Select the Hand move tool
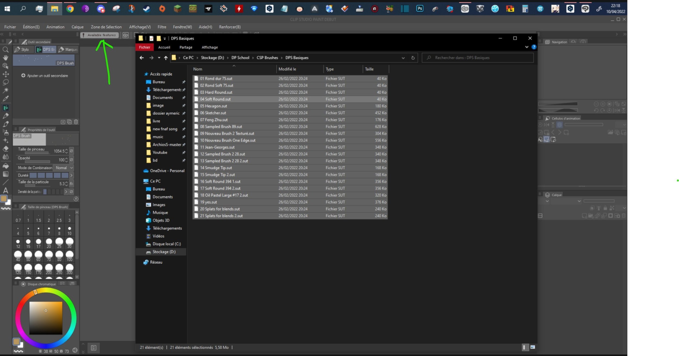Screen dimensions: 679x356 pos(5,58)
